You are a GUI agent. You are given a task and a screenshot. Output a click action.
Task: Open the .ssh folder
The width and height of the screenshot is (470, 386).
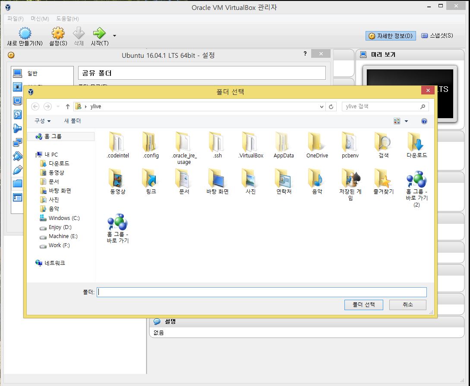tap(217, 141)
